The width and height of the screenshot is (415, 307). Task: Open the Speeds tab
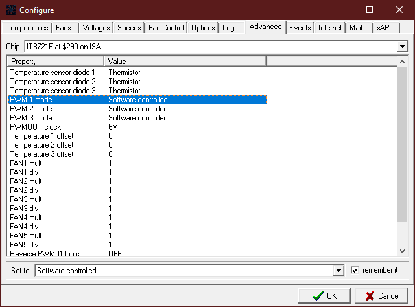(x=129, y=28)
